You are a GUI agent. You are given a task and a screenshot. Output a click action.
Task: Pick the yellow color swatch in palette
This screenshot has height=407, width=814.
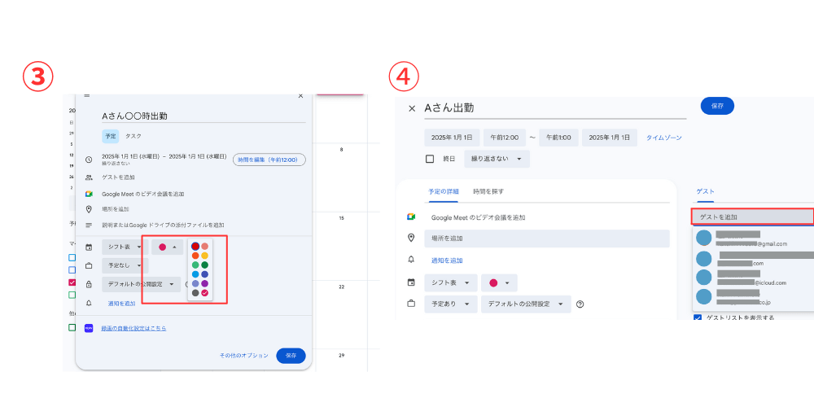pyautogui.click(x=205, y=256)
